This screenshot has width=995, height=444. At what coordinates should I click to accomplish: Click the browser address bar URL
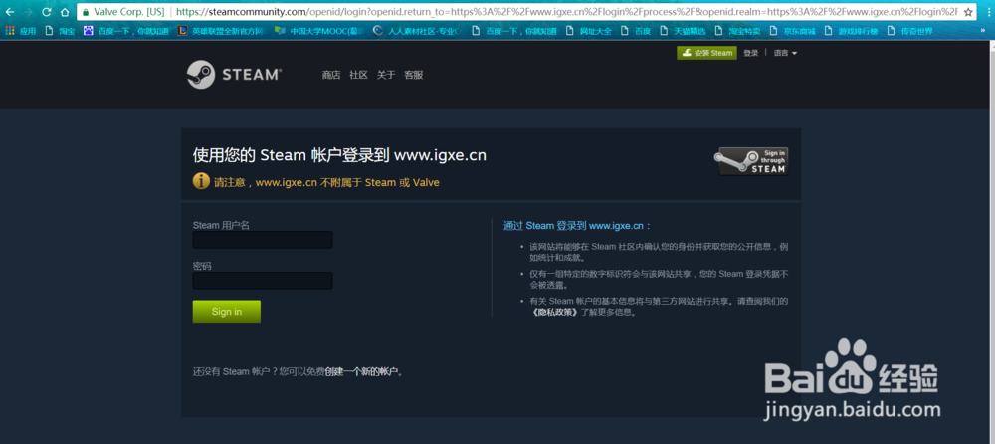tap(565, 11)
